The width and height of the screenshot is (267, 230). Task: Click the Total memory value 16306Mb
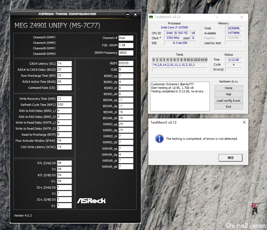233,28
